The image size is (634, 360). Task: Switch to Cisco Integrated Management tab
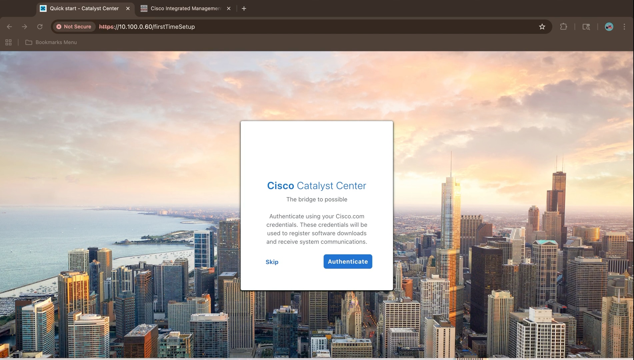point(185,8)
